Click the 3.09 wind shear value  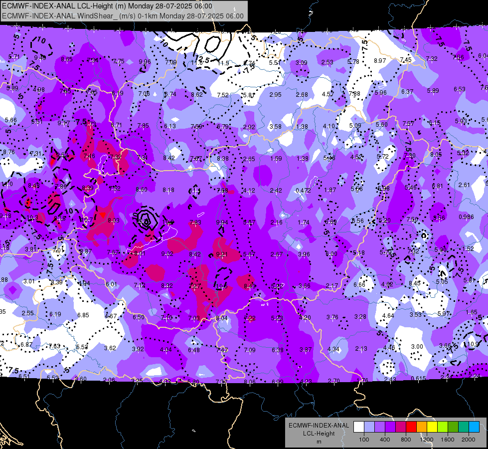point(301,63)
